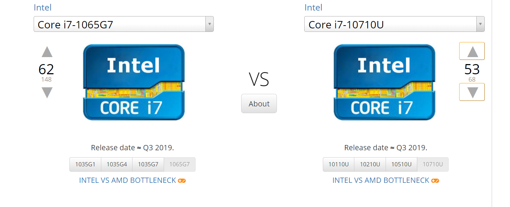
Task: Open the right Intel brand link
Action: [x=313, y=7]
